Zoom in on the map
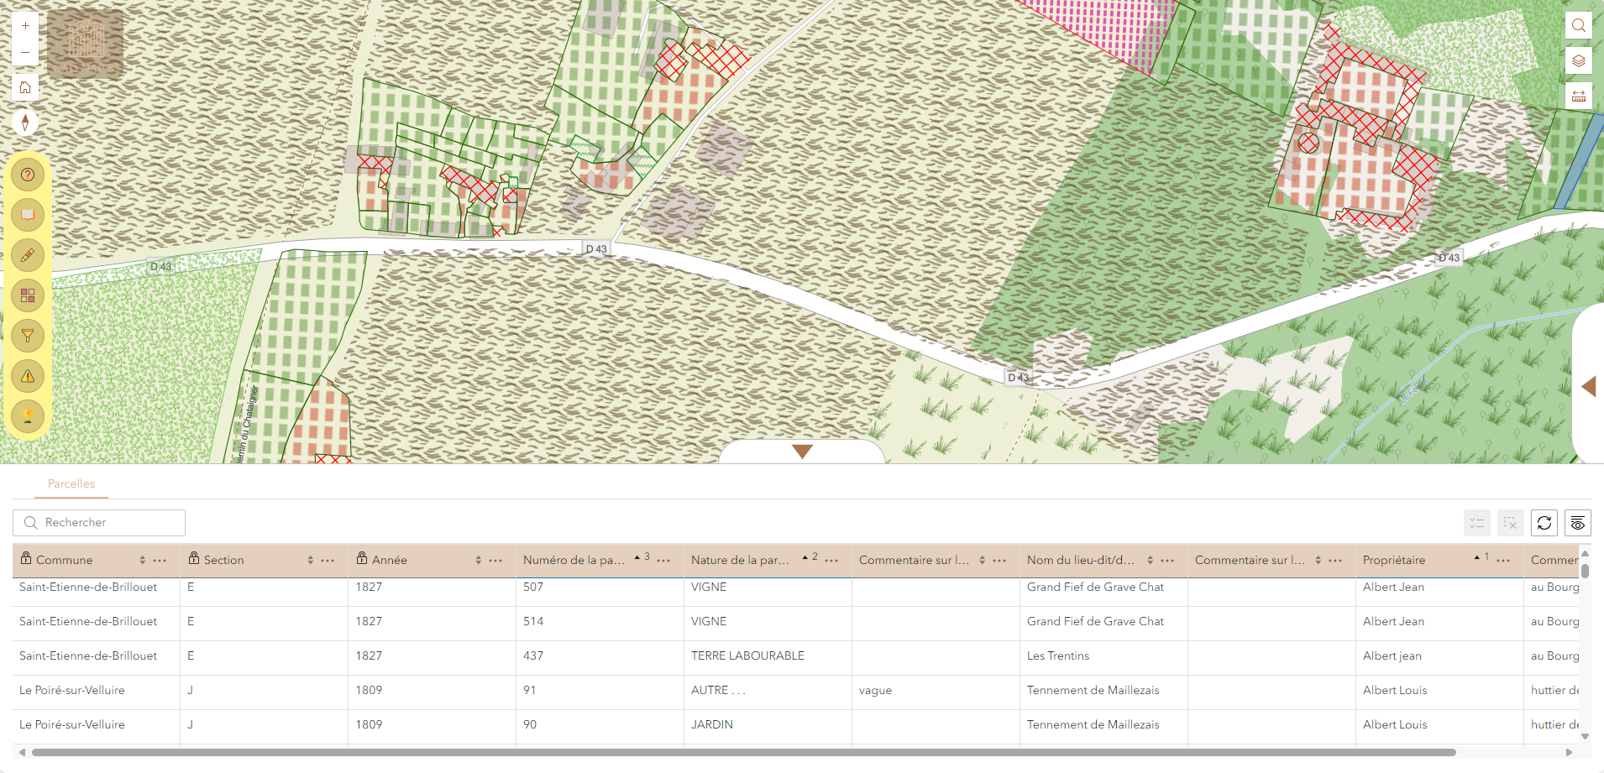1604x773 pixels. point(25,26)
